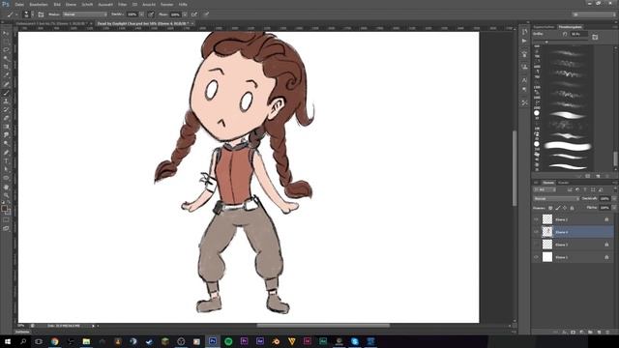Open the layer filter type dropdown
619x348 pixels.
coord(545,189)
